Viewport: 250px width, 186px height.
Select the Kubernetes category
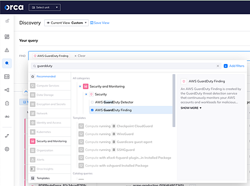[49, 132]
